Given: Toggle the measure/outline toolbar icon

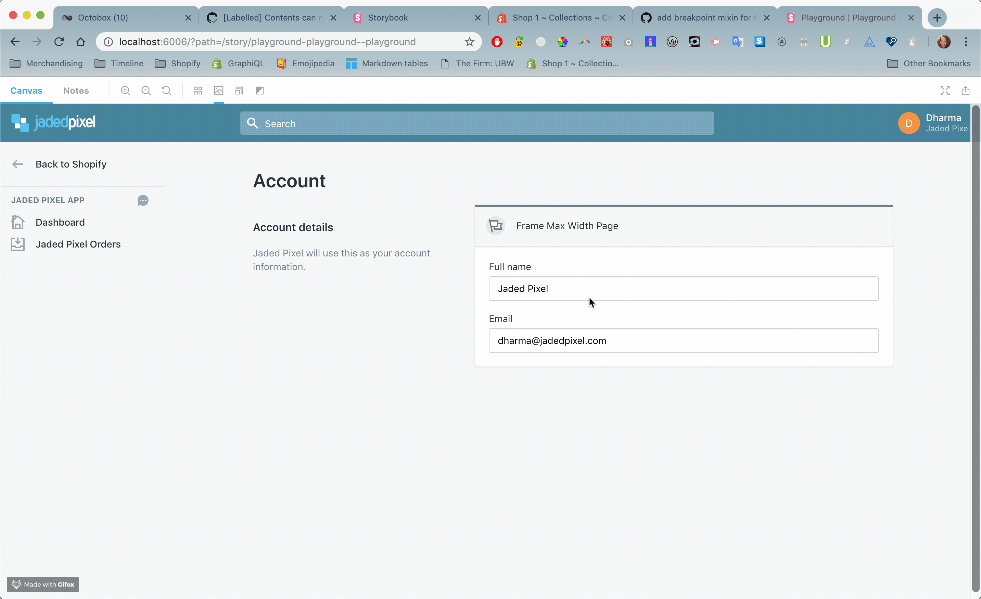Looking at the screenshot, I should click(x=259, y=91).
